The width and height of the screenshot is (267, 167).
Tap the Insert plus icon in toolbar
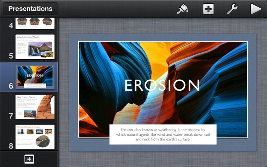208,9
